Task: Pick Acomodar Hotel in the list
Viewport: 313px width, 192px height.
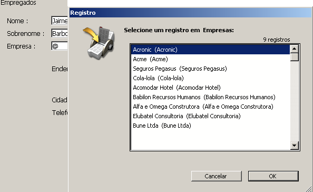Action: (x=210, y=88)
